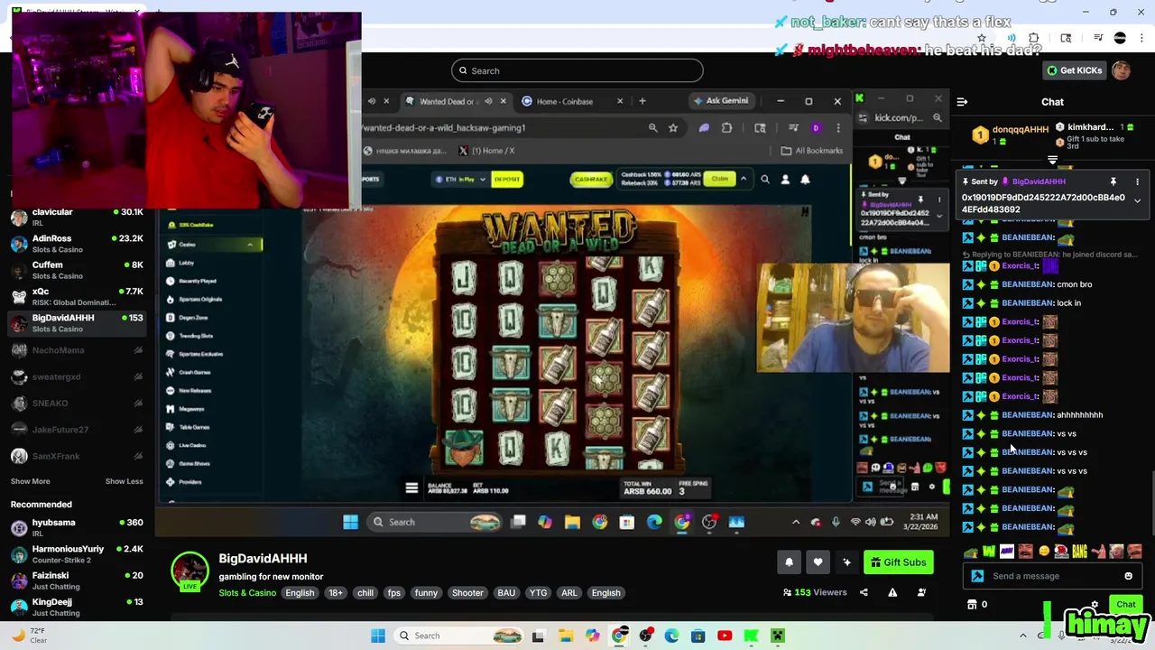Open Cuffem channel in sidebar
The width and height of the screenshot is (1155, 650).
click(x=77, y=270)
